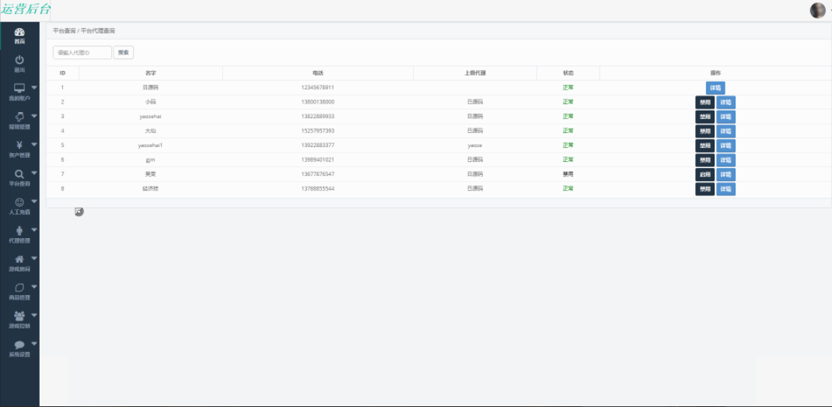The height and width of the screenshot is (407, 832).
Task: Disable agent gjm with 禁用
Action: 704,160
